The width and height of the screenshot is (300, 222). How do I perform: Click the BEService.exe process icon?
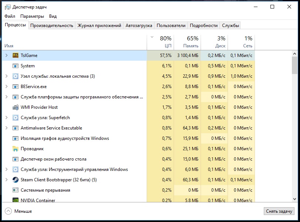[x=16, y=87]
